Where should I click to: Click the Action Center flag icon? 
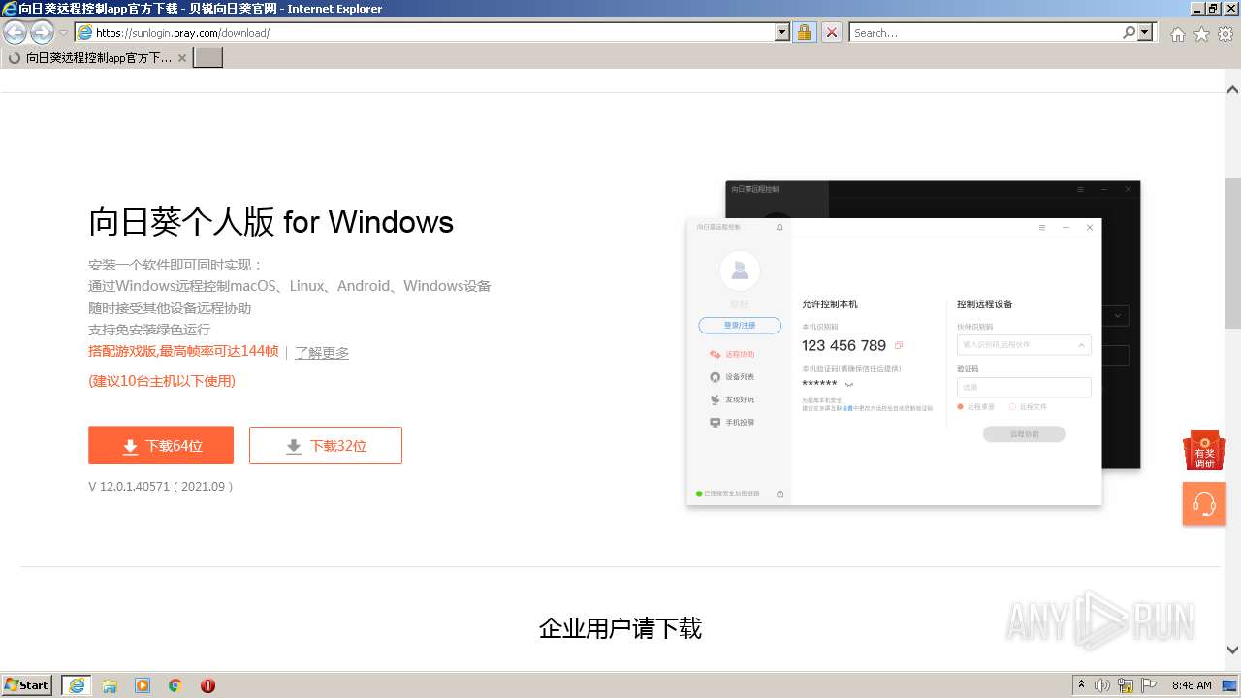[x=1149, y=685]
